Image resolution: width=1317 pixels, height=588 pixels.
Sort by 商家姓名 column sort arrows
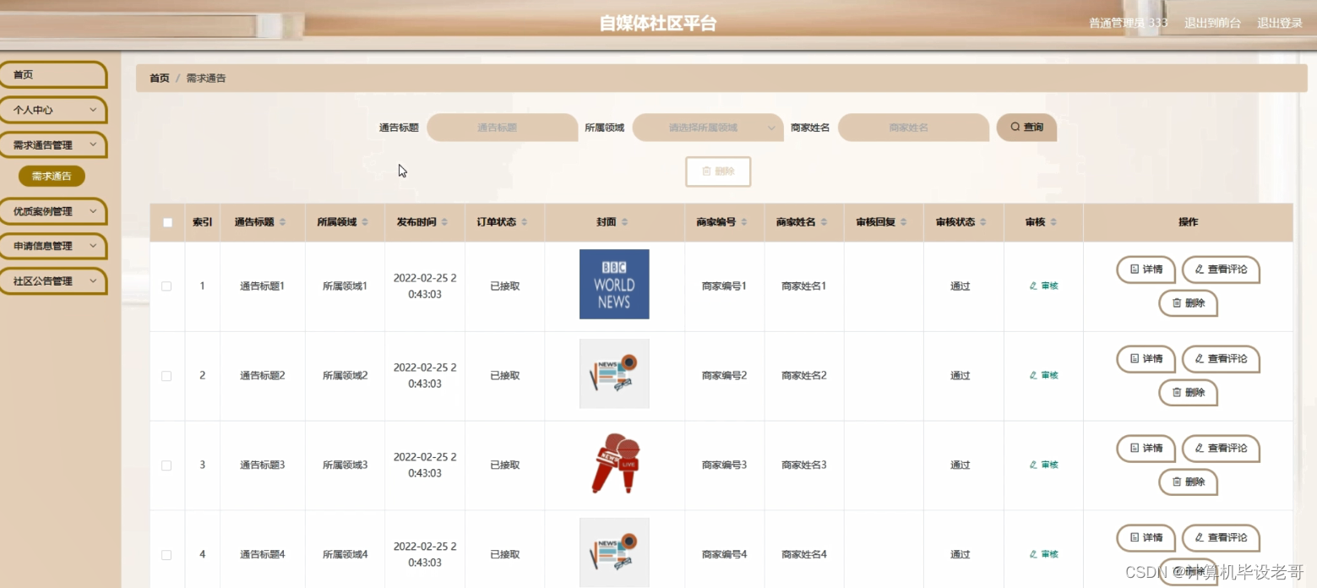[824, 222]
